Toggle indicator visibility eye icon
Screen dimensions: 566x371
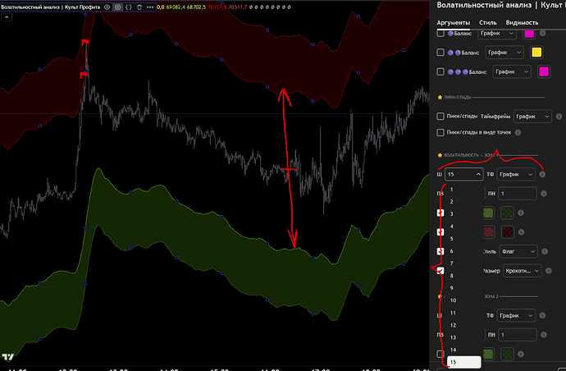coord(108,7)
